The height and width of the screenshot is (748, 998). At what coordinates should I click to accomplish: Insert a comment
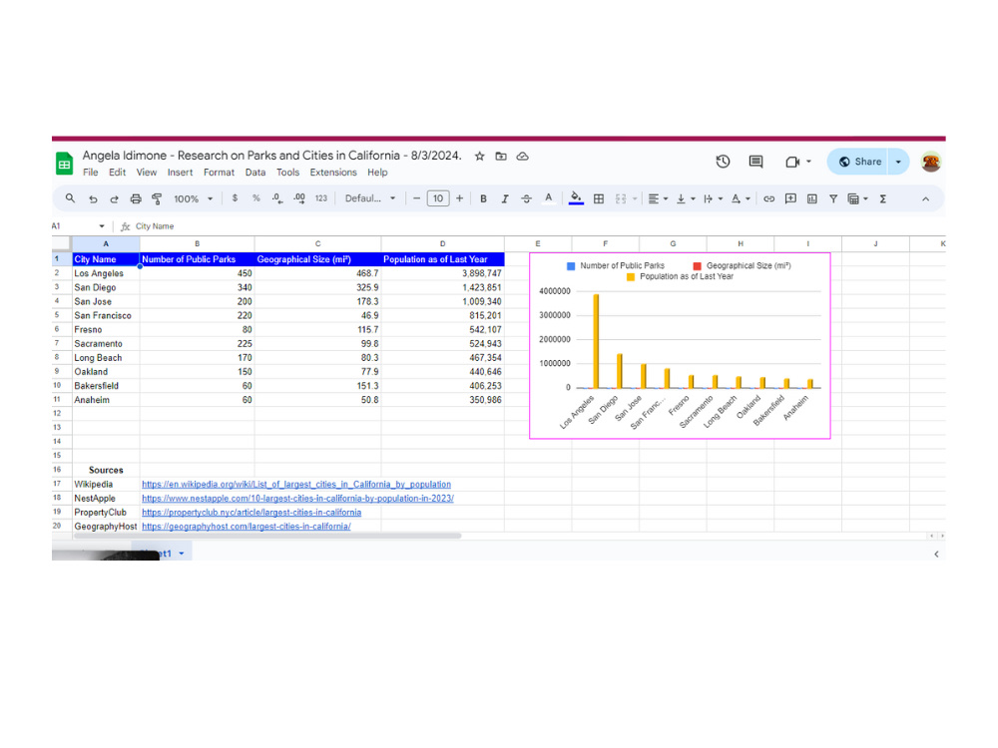(x=790, y=199)
